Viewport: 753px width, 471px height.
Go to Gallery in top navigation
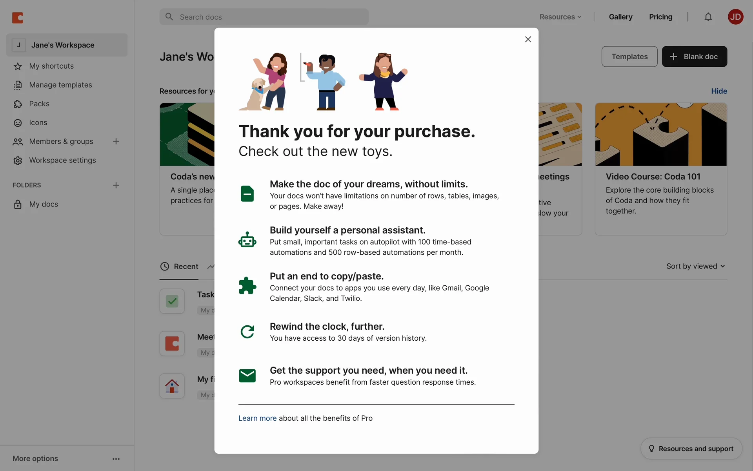tap(620, 17)
